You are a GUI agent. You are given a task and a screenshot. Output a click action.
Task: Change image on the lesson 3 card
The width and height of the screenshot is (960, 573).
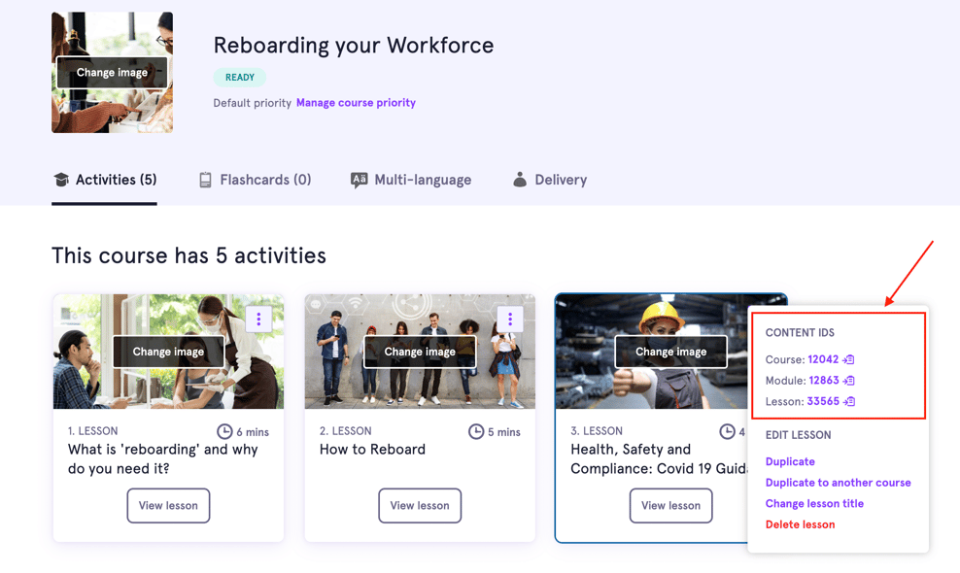(x=670, y=352)
